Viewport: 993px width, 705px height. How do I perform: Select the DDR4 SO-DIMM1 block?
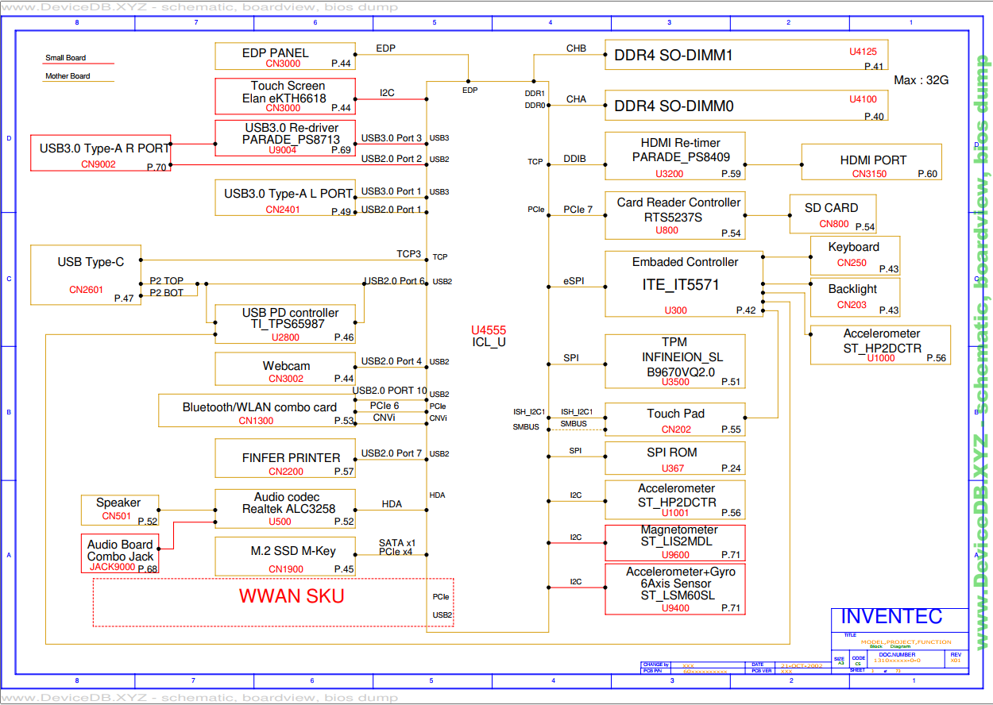(747, 56)
